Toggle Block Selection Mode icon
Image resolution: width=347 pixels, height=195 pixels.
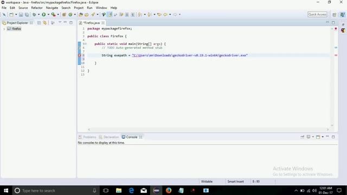(x=127, y=15)
